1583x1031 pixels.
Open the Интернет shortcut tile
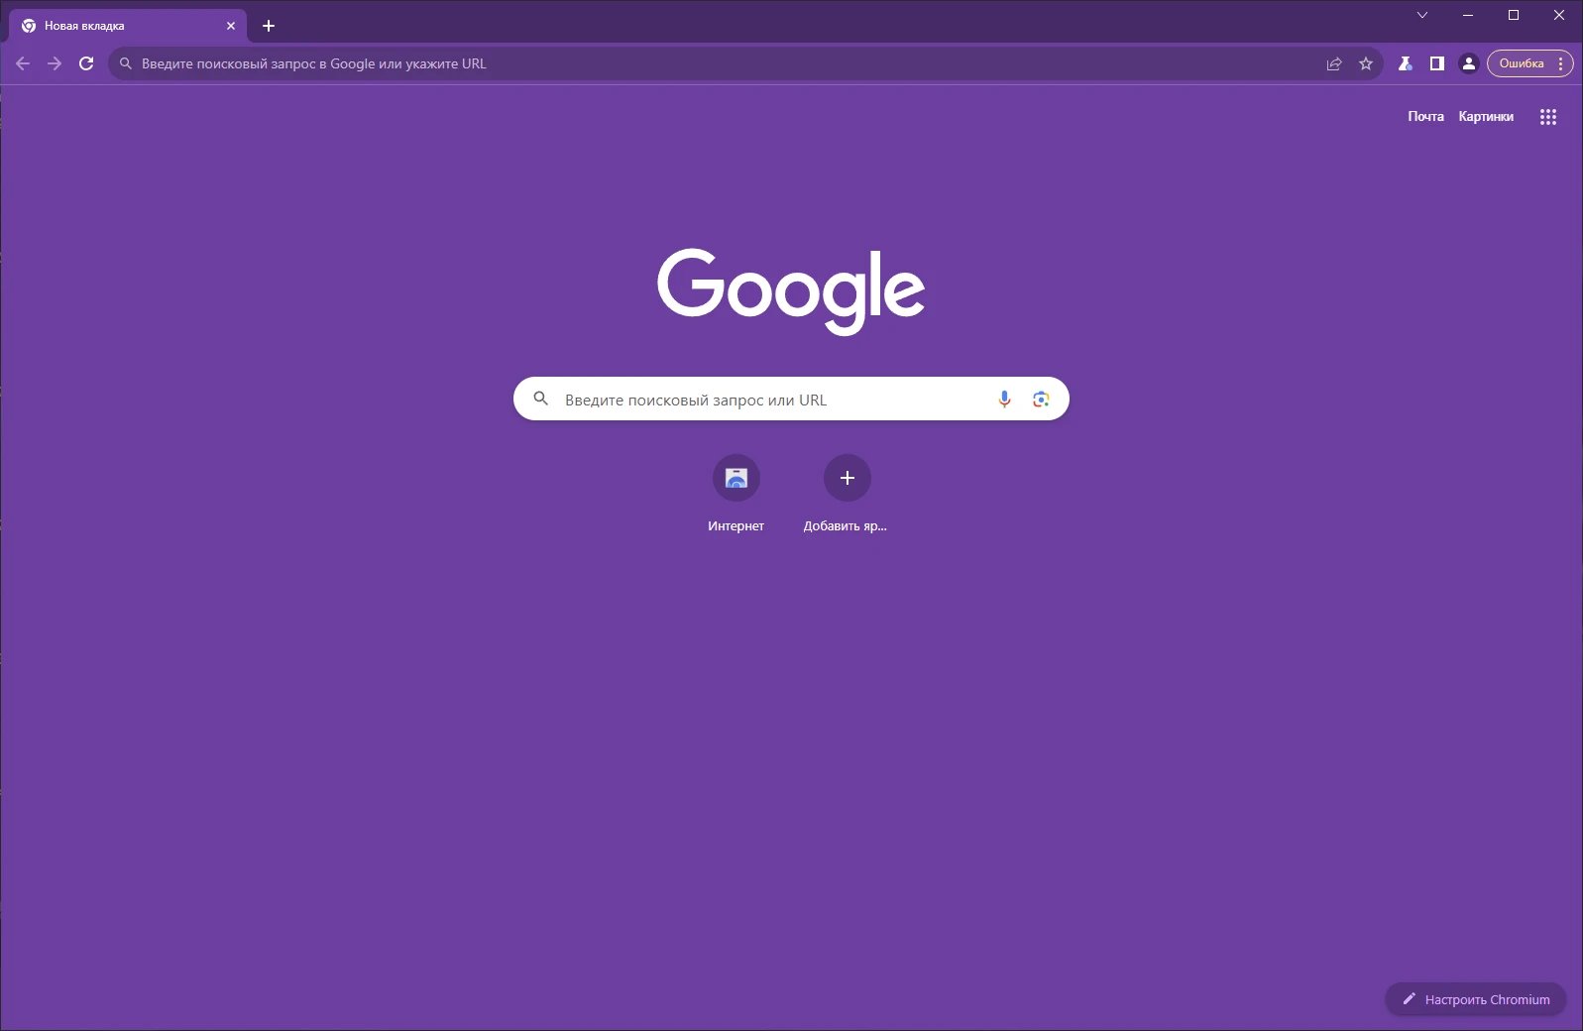736,495
